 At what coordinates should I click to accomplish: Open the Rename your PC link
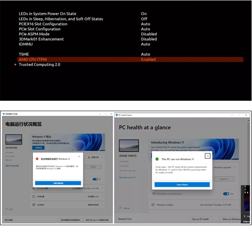click(x=127, y=177)
